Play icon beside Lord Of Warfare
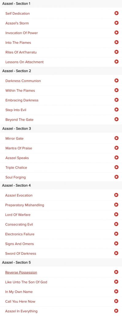The width and height of the screenshot is (122, 316). point(116,214)
